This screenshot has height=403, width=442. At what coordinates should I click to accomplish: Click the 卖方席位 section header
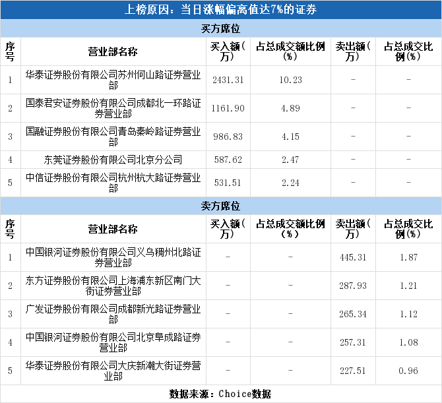(x=220, y=206)
